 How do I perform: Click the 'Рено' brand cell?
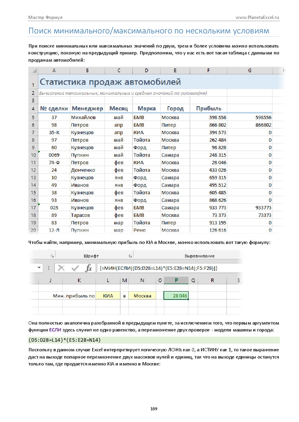(x=146, y=230)
